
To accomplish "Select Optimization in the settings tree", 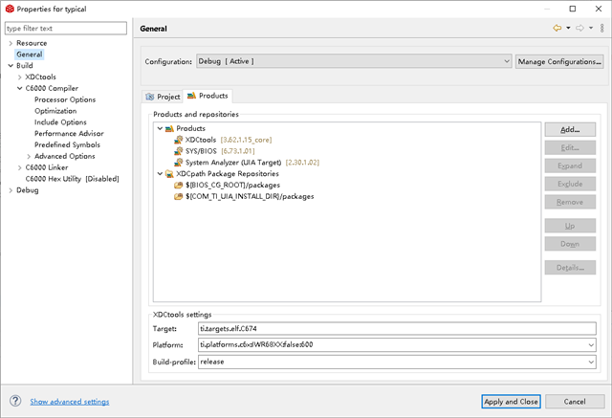I will click(55, 111).
